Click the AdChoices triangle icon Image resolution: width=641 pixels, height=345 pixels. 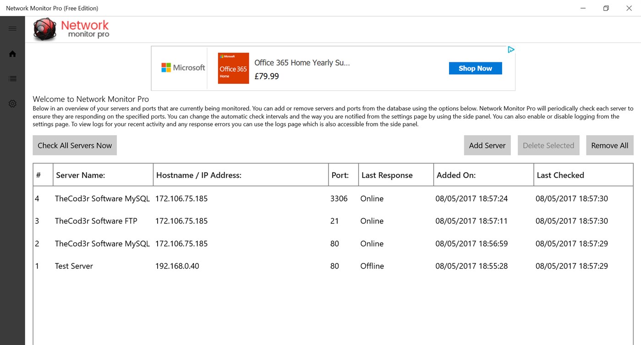coord(510,49)
